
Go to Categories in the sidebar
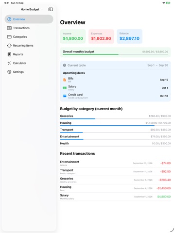tap(29, 37)
